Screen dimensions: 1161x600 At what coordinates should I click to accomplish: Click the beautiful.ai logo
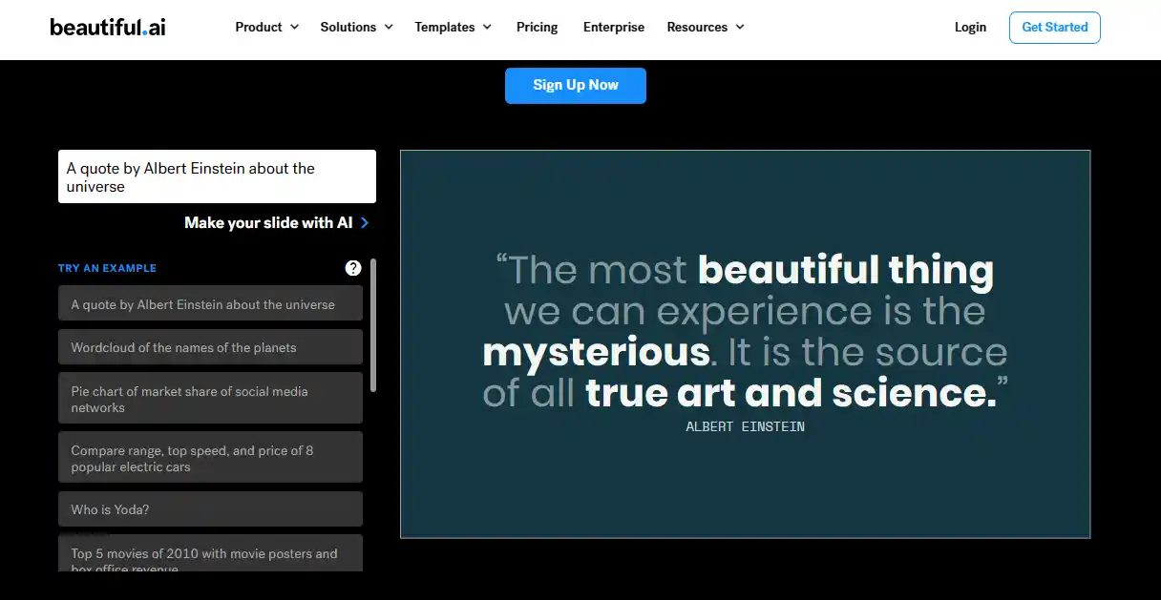click(x=108, y=27)
